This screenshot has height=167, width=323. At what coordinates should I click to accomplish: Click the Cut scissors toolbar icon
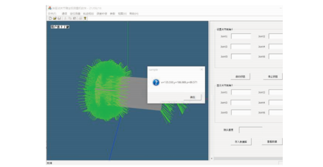tap(65, 18)
